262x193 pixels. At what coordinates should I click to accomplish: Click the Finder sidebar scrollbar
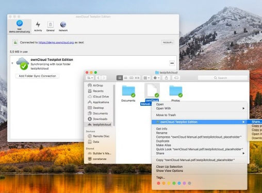click(x=114, y=105)
